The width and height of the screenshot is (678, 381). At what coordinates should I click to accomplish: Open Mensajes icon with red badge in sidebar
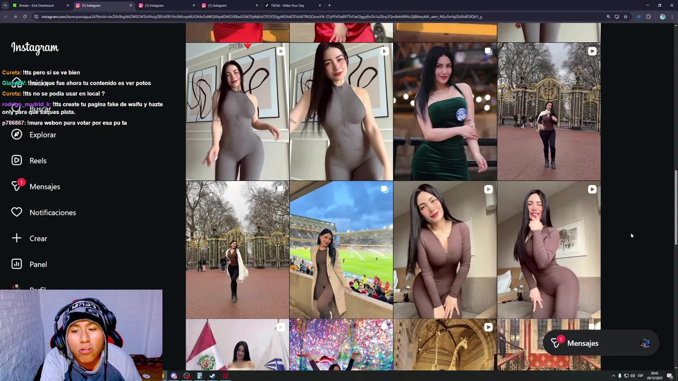click(18, 186)
